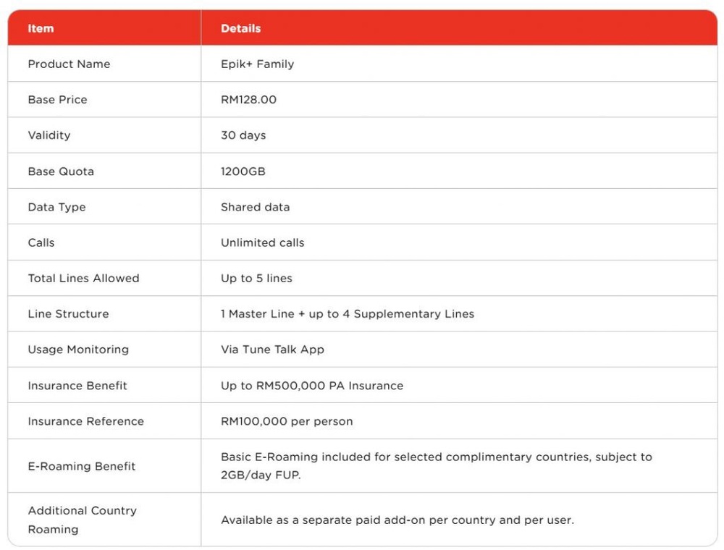Click the 'E-Roaming Benefit' label
The image size is (724, 550).
click(82, 466)
